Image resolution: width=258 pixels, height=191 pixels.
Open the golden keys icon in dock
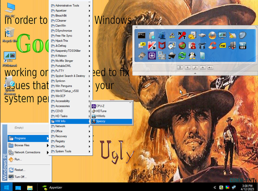(172, 35)
